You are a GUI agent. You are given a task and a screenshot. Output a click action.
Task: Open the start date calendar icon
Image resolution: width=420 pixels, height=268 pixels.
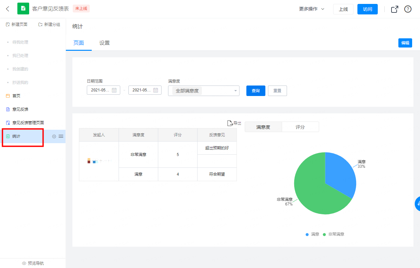pyautogui.click(x=114, y=90)
